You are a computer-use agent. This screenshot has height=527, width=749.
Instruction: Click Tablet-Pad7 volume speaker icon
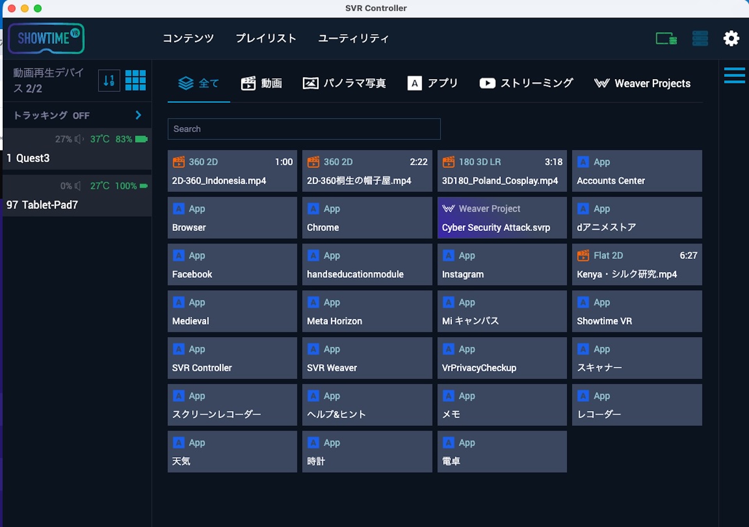78,186
